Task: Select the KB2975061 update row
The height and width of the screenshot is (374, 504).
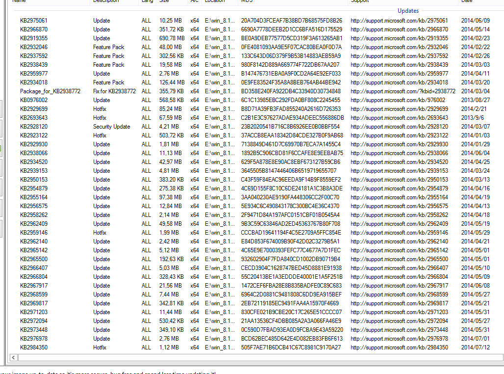Action: [34, 21]
